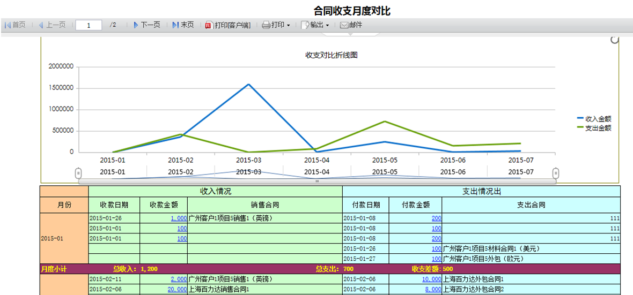Click the 2015-02-11 receipt date cell

pos(114,279)
